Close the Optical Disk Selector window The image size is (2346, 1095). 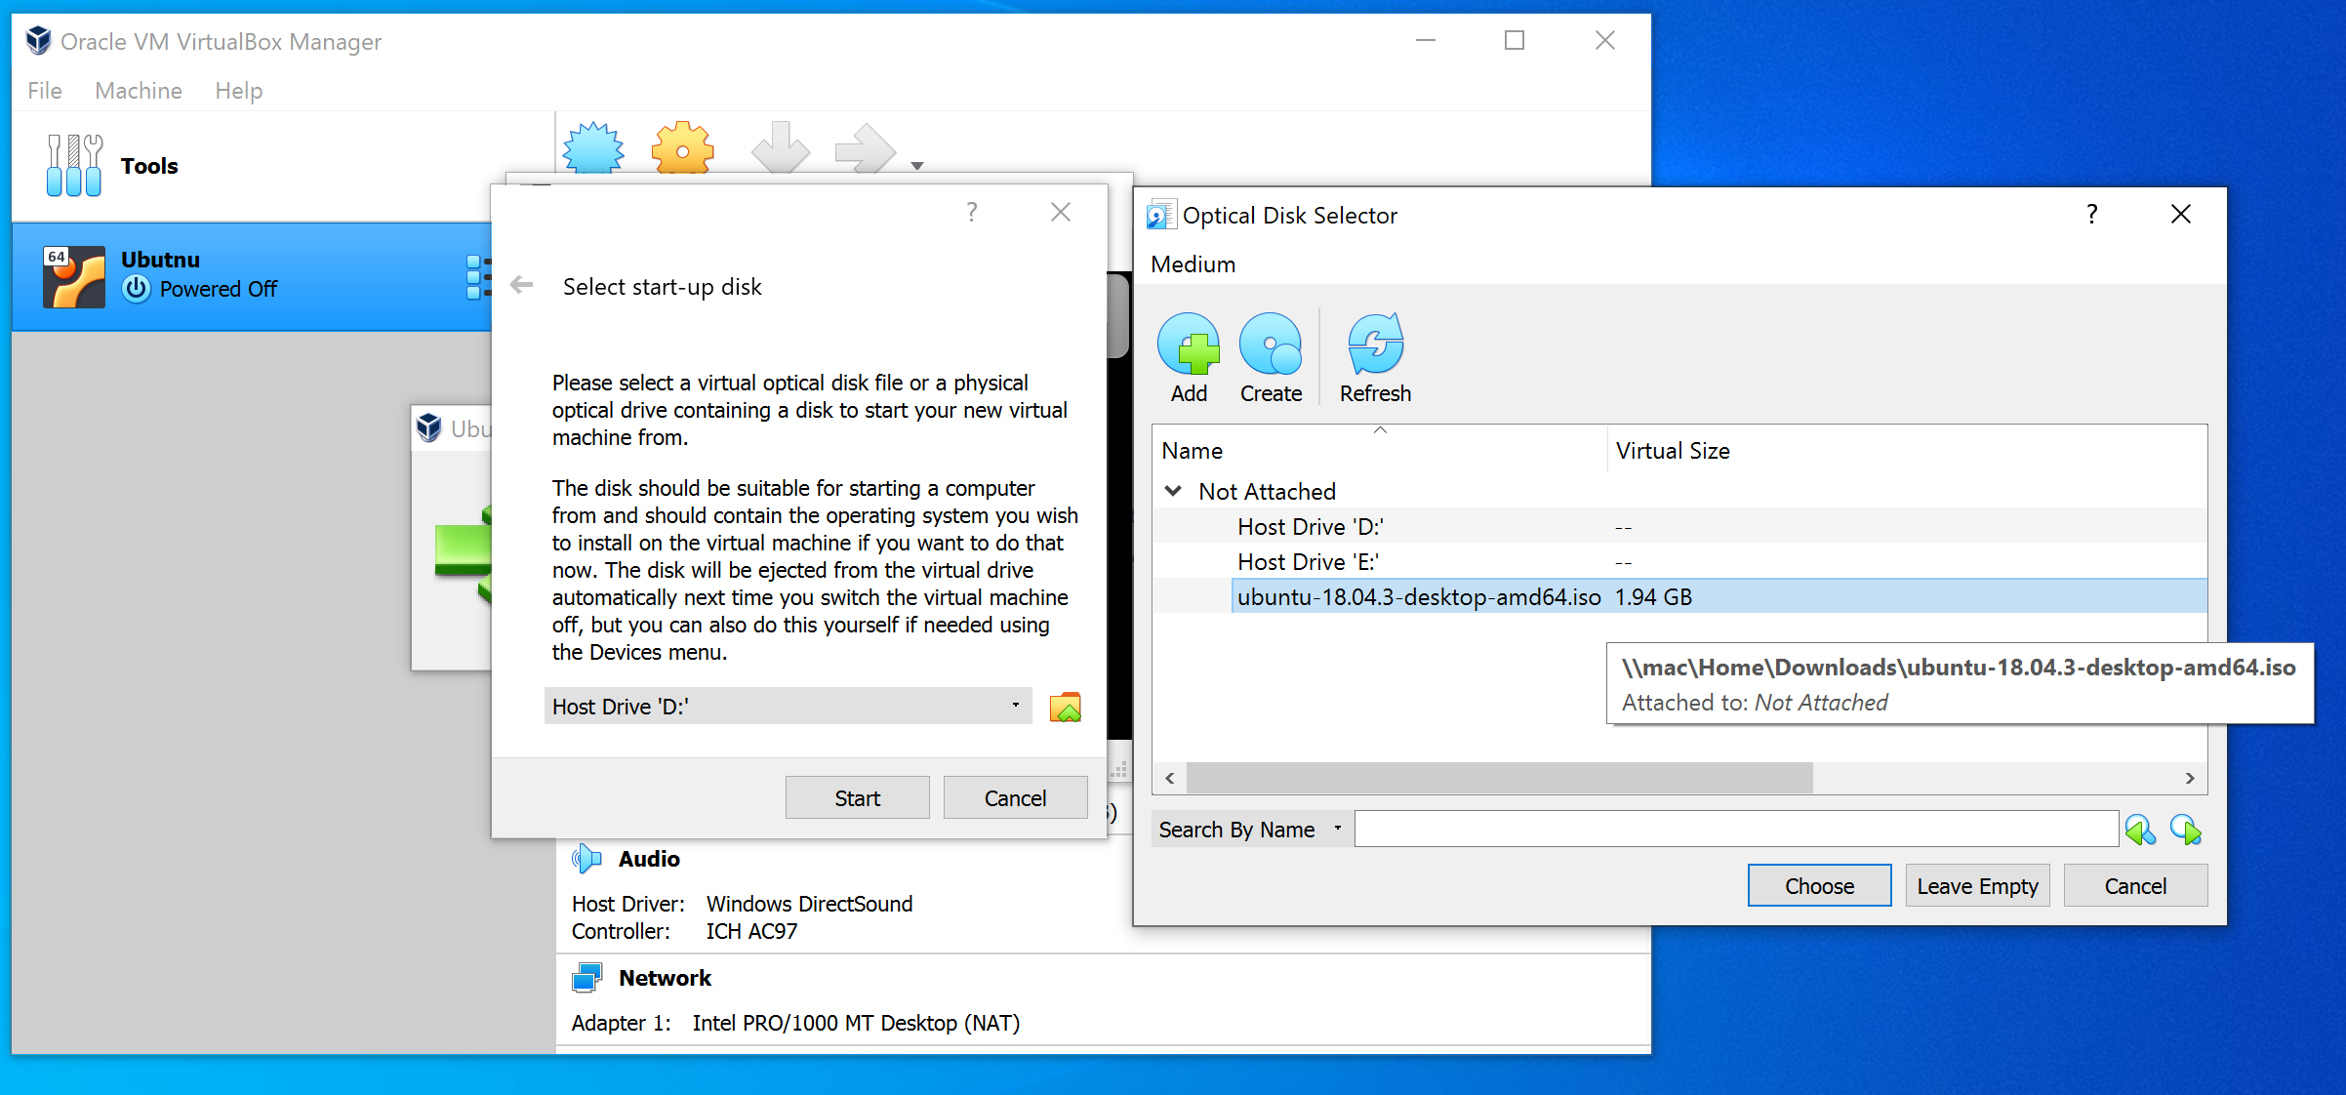point(2181,214)
